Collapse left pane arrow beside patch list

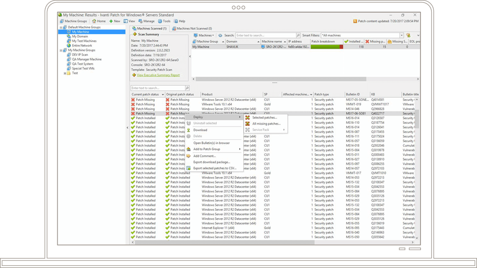128,128
